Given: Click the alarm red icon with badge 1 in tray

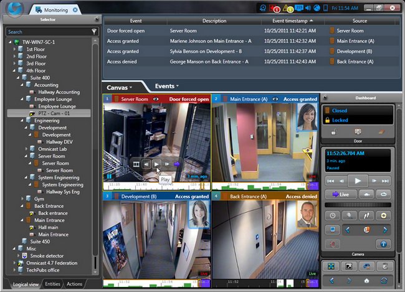Looking at the screenshot, I should (x=274, y=9).
